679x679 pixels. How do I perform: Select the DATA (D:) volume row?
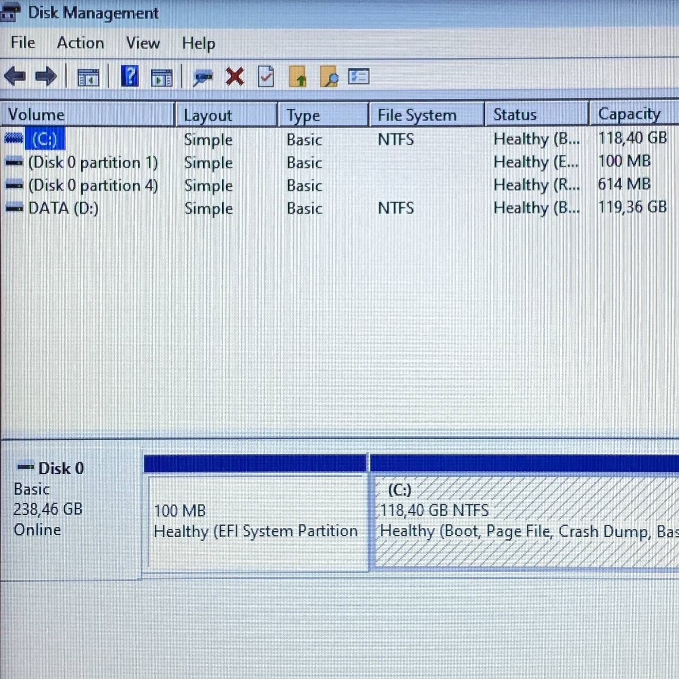click(339, 207)
